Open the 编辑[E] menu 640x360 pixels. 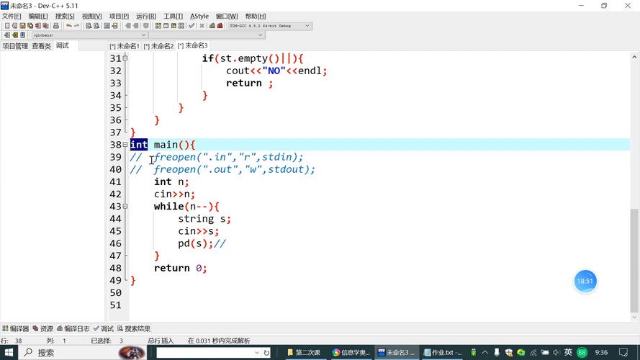(x=38, y=16)
